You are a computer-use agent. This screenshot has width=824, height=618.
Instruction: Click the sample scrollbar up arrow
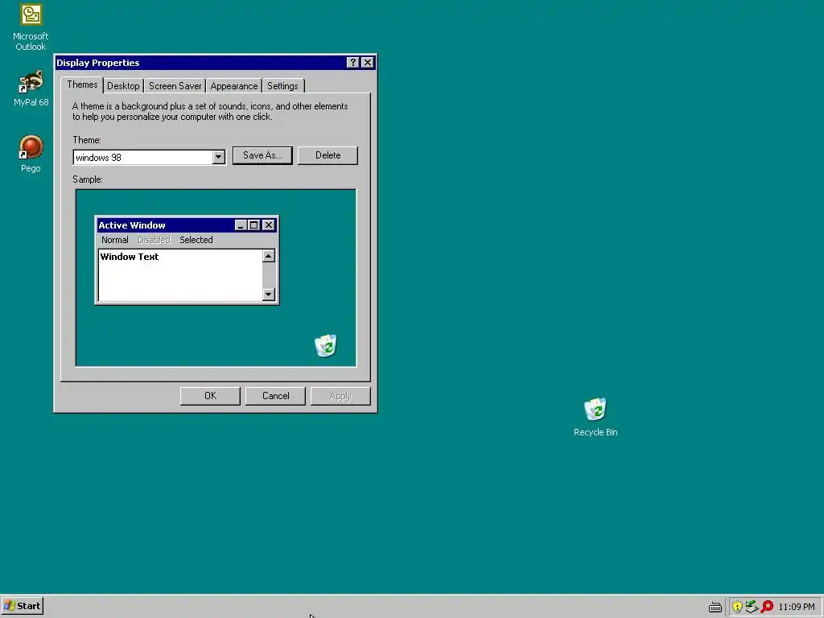click(x=269, y=256)
